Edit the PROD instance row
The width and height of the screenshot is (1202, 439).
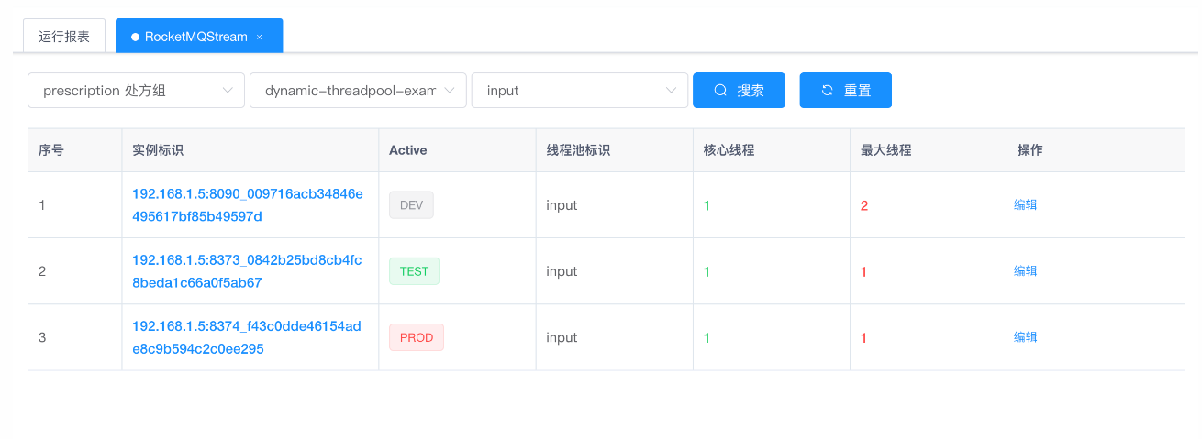[1025, 337]
